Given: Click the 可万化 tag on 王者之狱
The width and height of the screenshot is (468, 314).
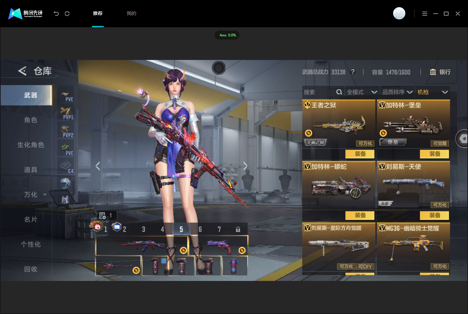Looking at the screenshot, I should [365, 143].
